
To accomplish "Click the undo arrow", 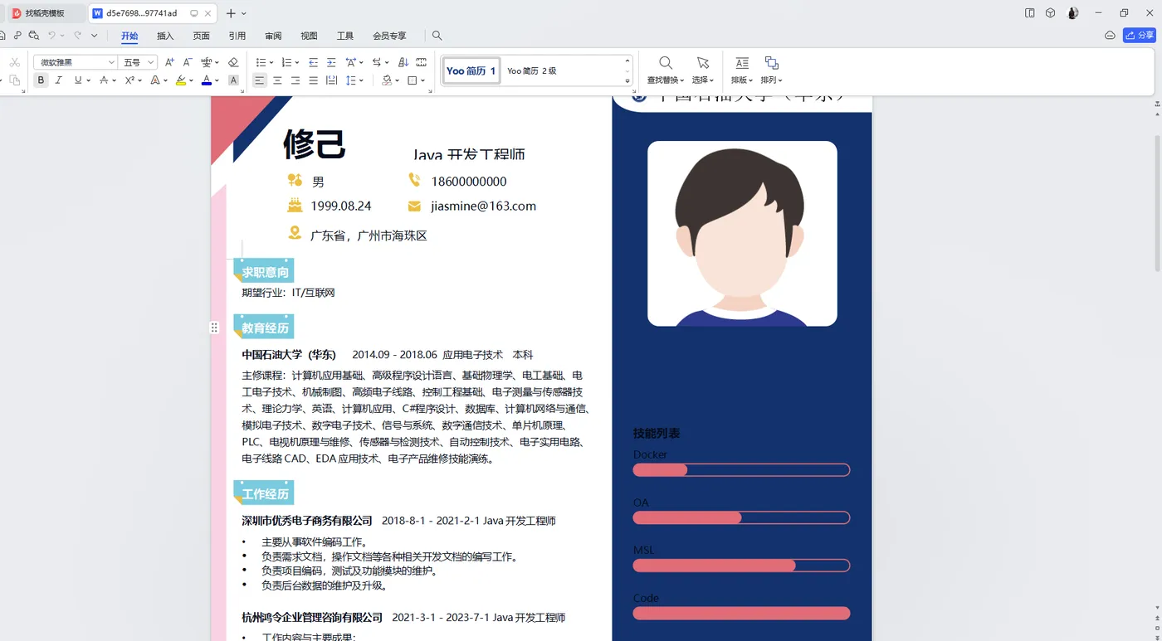I will pyautogui.click(x=51, y=36).
